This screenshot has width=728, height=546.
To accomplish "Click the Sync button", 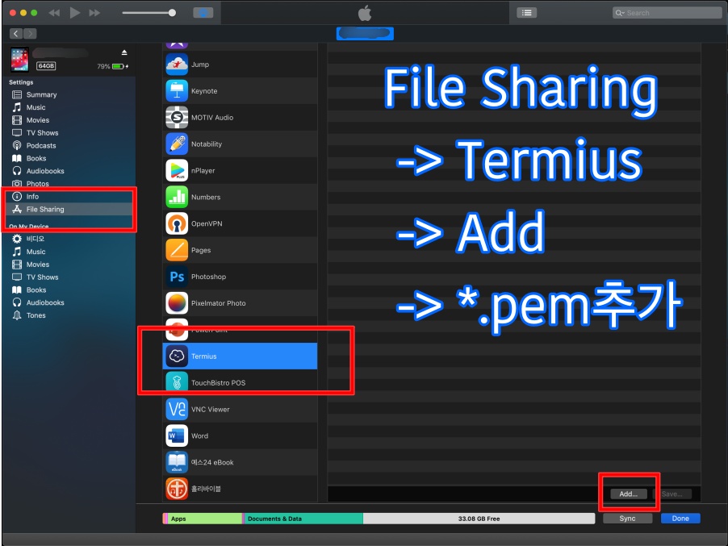I will (x=627, y=518).
